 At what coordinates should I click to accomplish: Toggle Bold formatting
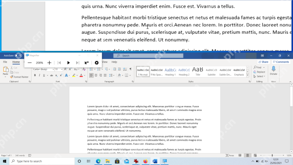(35, 75)
